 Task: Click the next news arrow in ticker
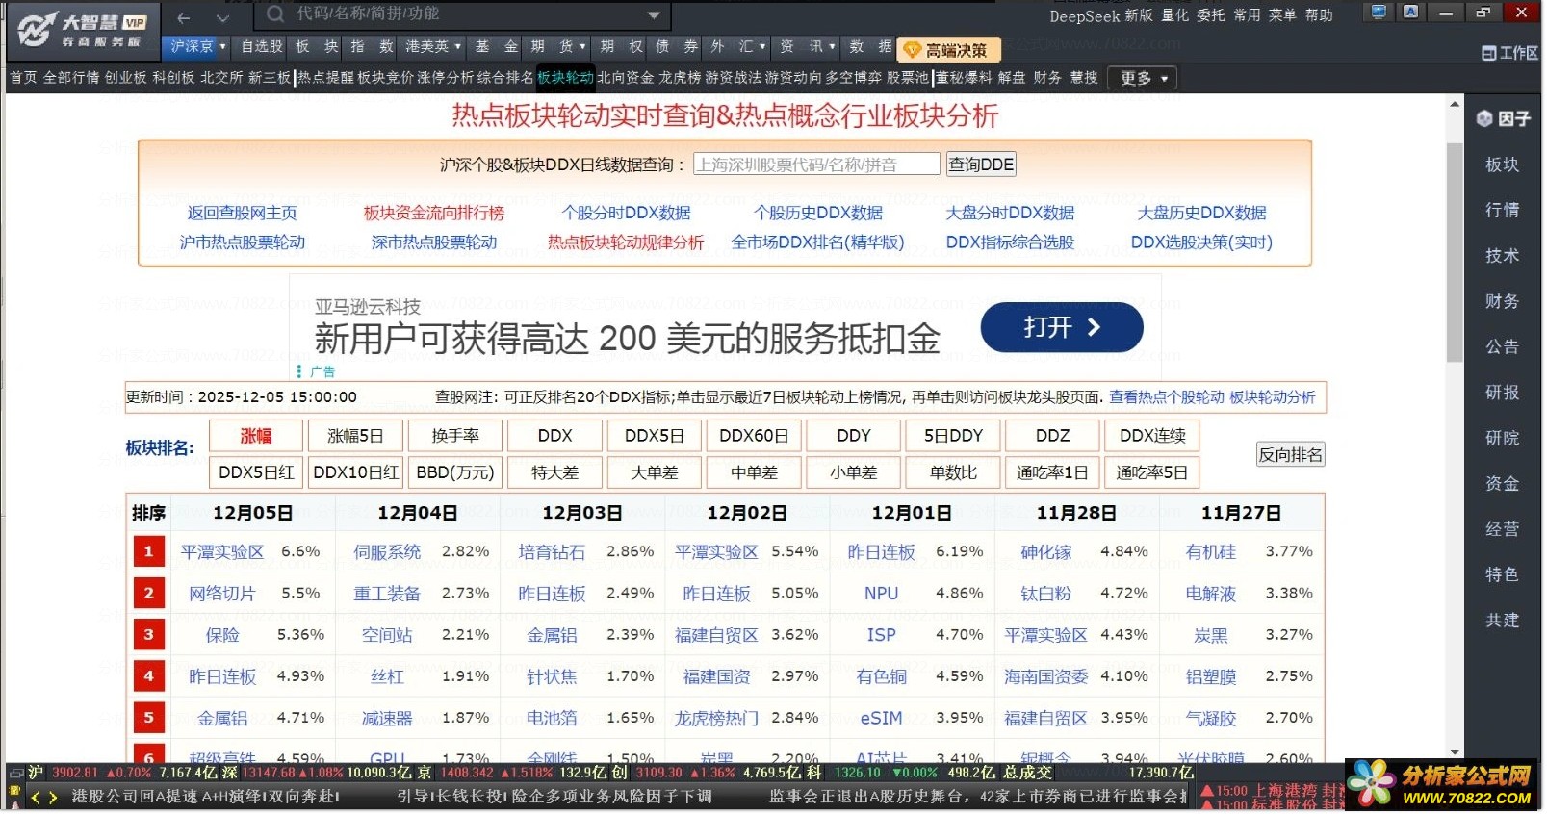[x=53, y=798]
